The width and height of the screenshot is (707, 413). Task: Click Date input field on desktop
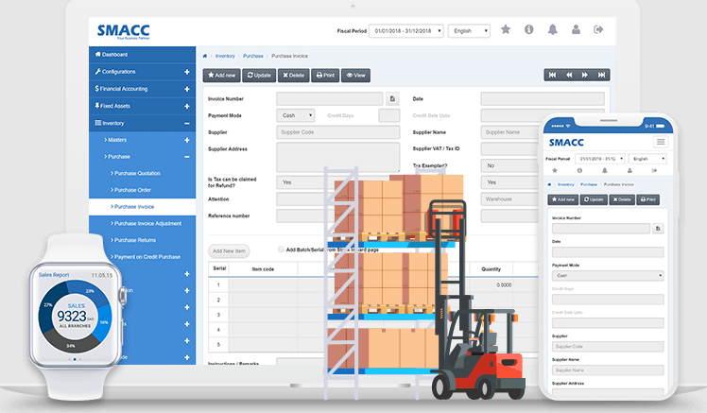(543, 98)
